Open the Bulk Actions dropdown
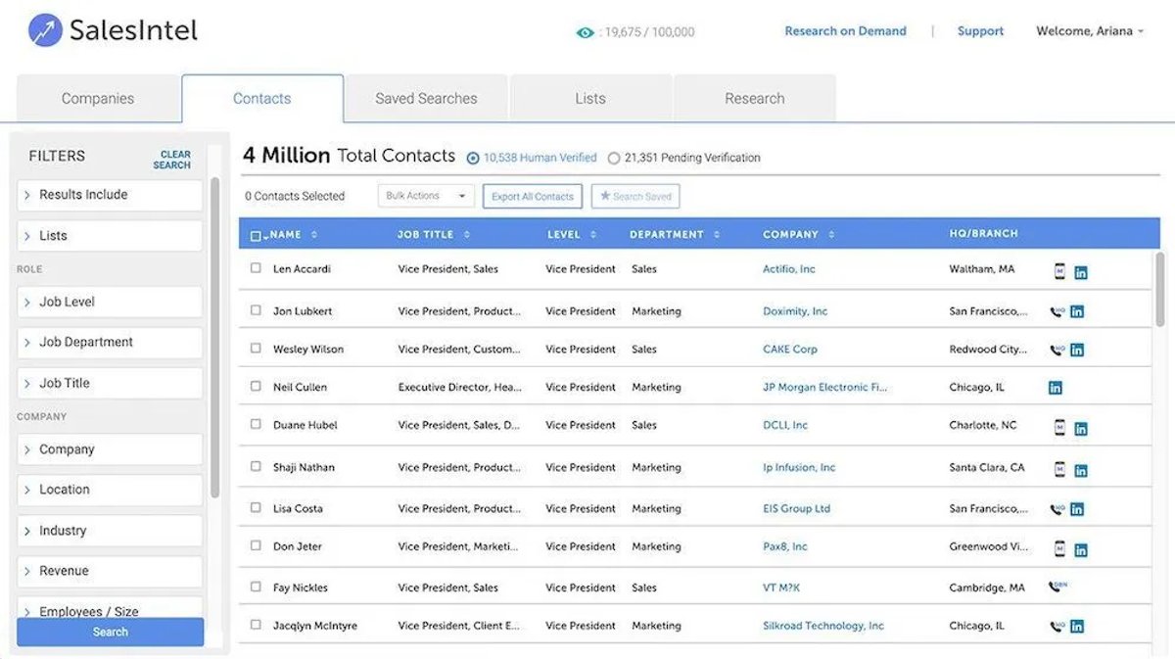This screenshot has width=1175, height=659. [426, 196]
